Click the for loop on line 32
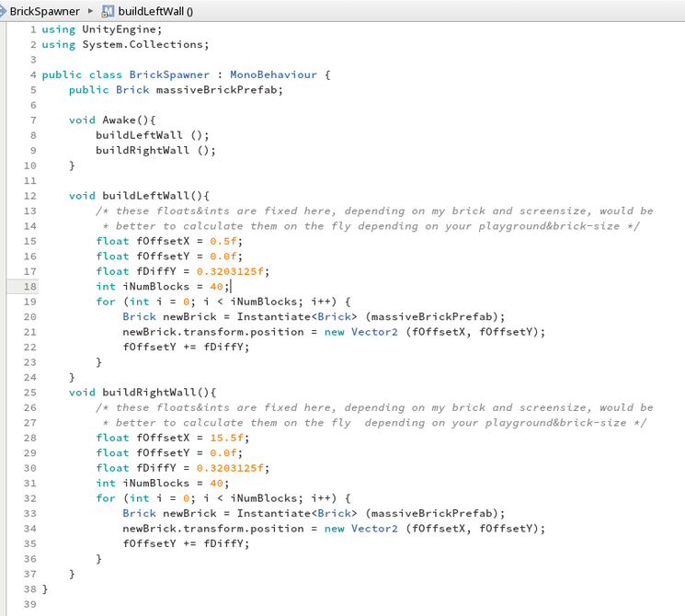Image resolution: width=685 pixels, height=616 pixels. click(223, 498)
